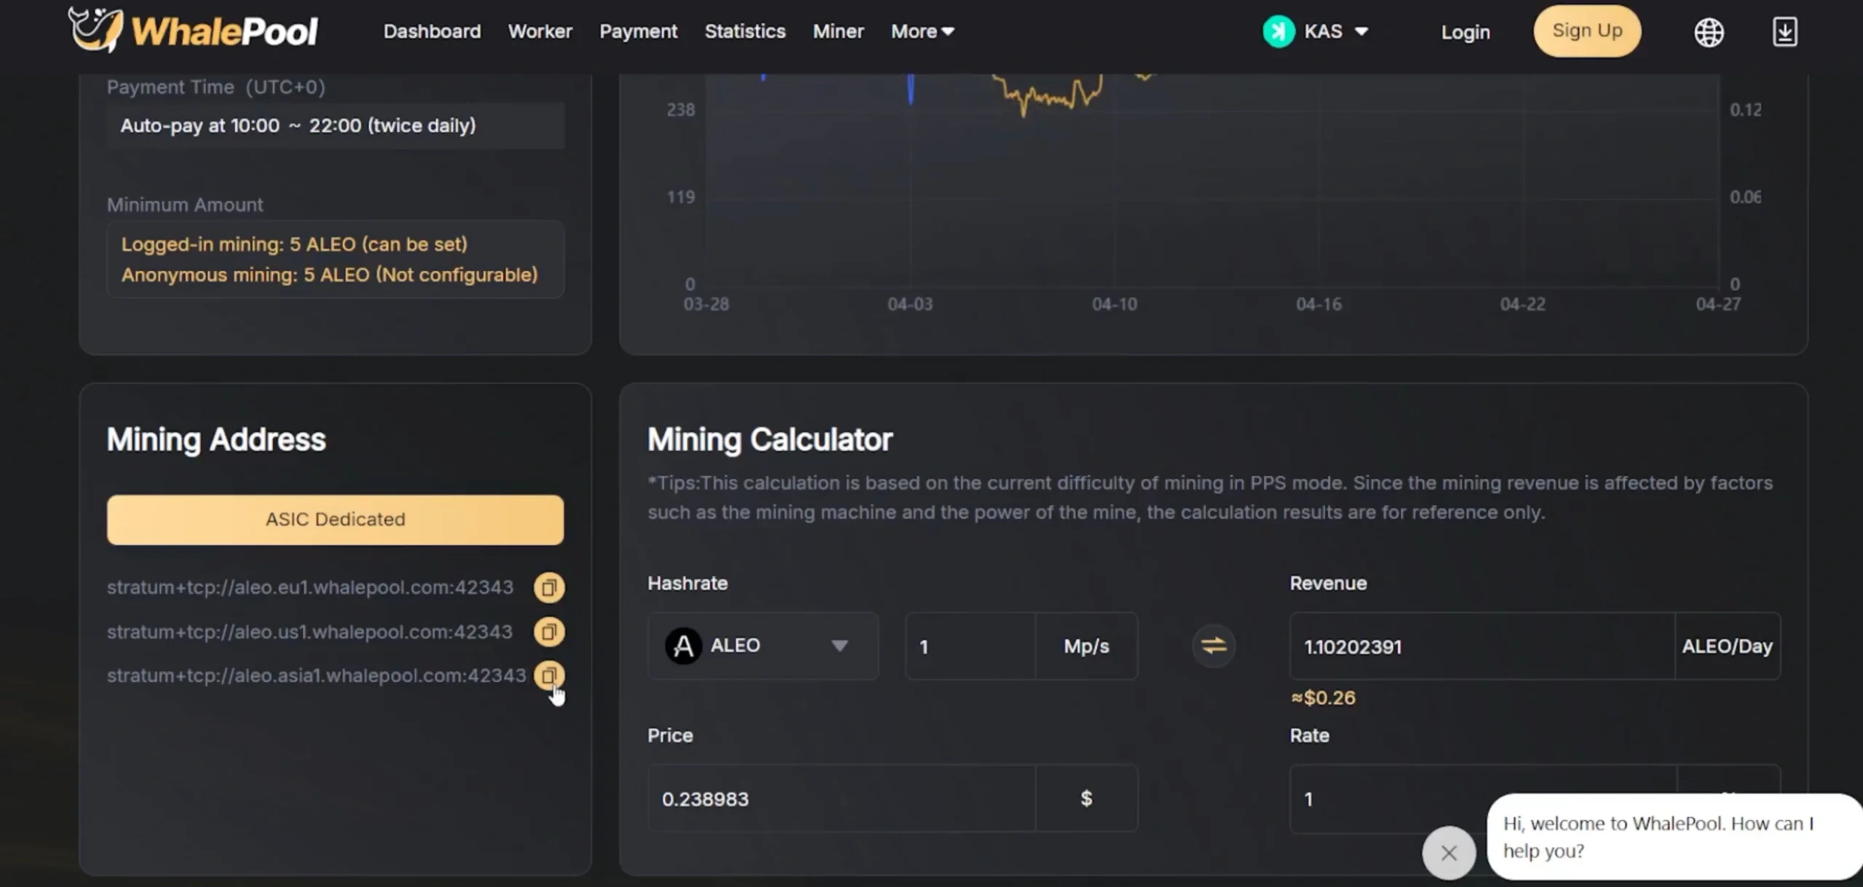The height and width of the screenshot is (887, 1863).
Task: Click the 04-03 chart date label
Action: pos(910,304)
